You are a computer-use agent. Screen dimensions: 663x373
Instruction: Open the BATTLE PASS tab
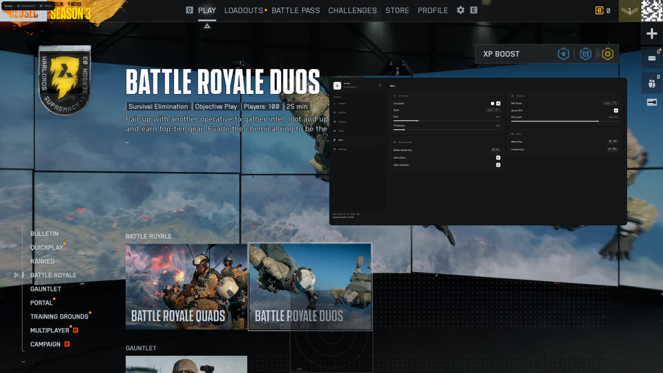[296, 10]
